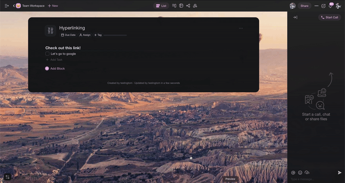Open project three-dot options menu
Viewport: 345px width, 183px height.
point(241,28)
